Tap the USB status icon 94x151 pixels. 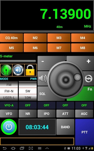click(65, 148)
